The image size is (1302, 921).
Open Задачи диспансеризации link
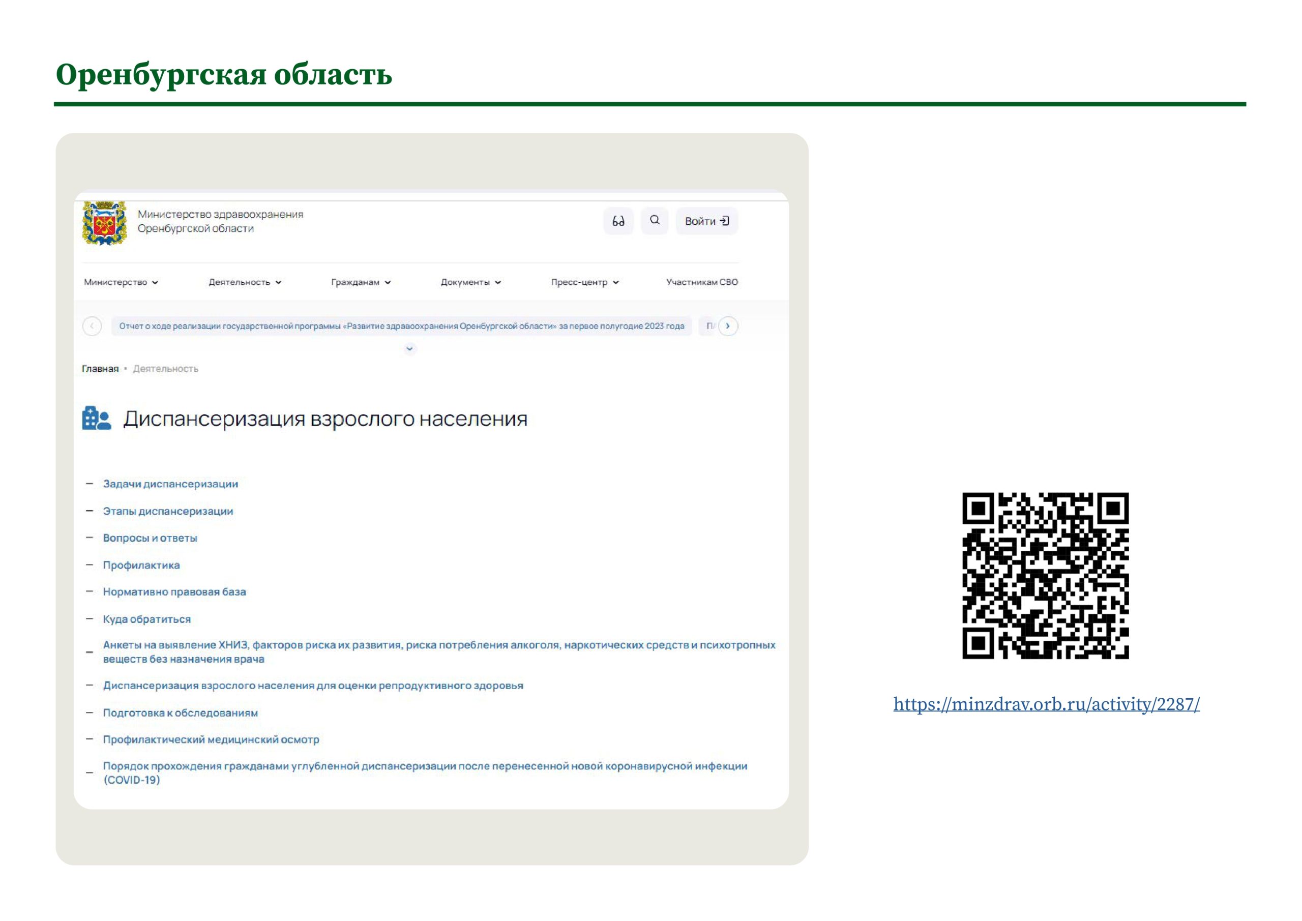[171, 484]
